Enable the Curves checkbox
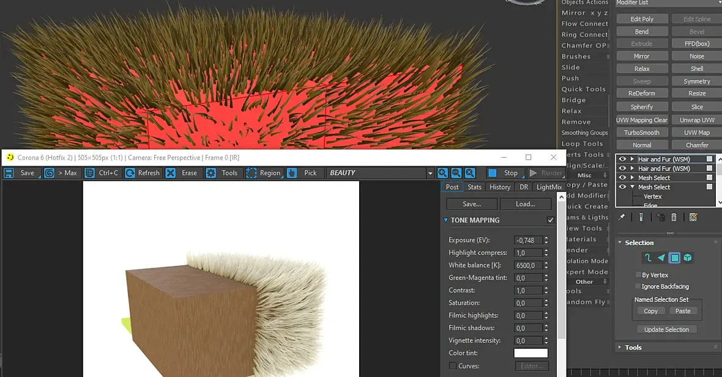Viewport: 722px width, 377px height. pos(453,366)
